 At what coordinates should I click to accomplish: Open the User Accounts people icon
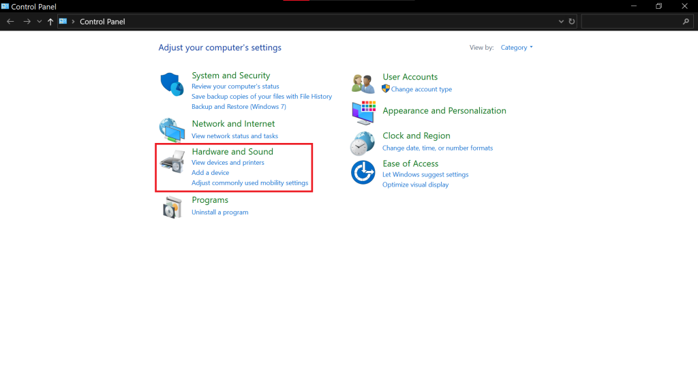tap(363, 83)
